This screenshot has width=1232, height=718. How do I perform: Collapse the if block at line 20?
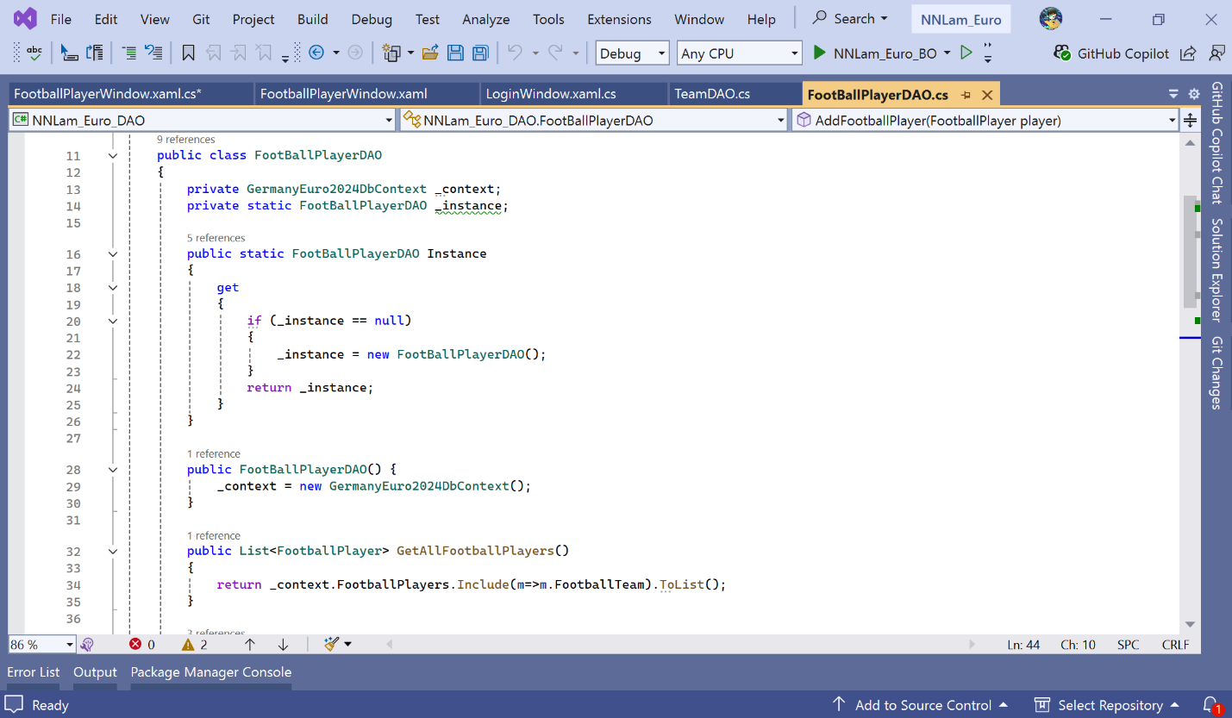112,321
